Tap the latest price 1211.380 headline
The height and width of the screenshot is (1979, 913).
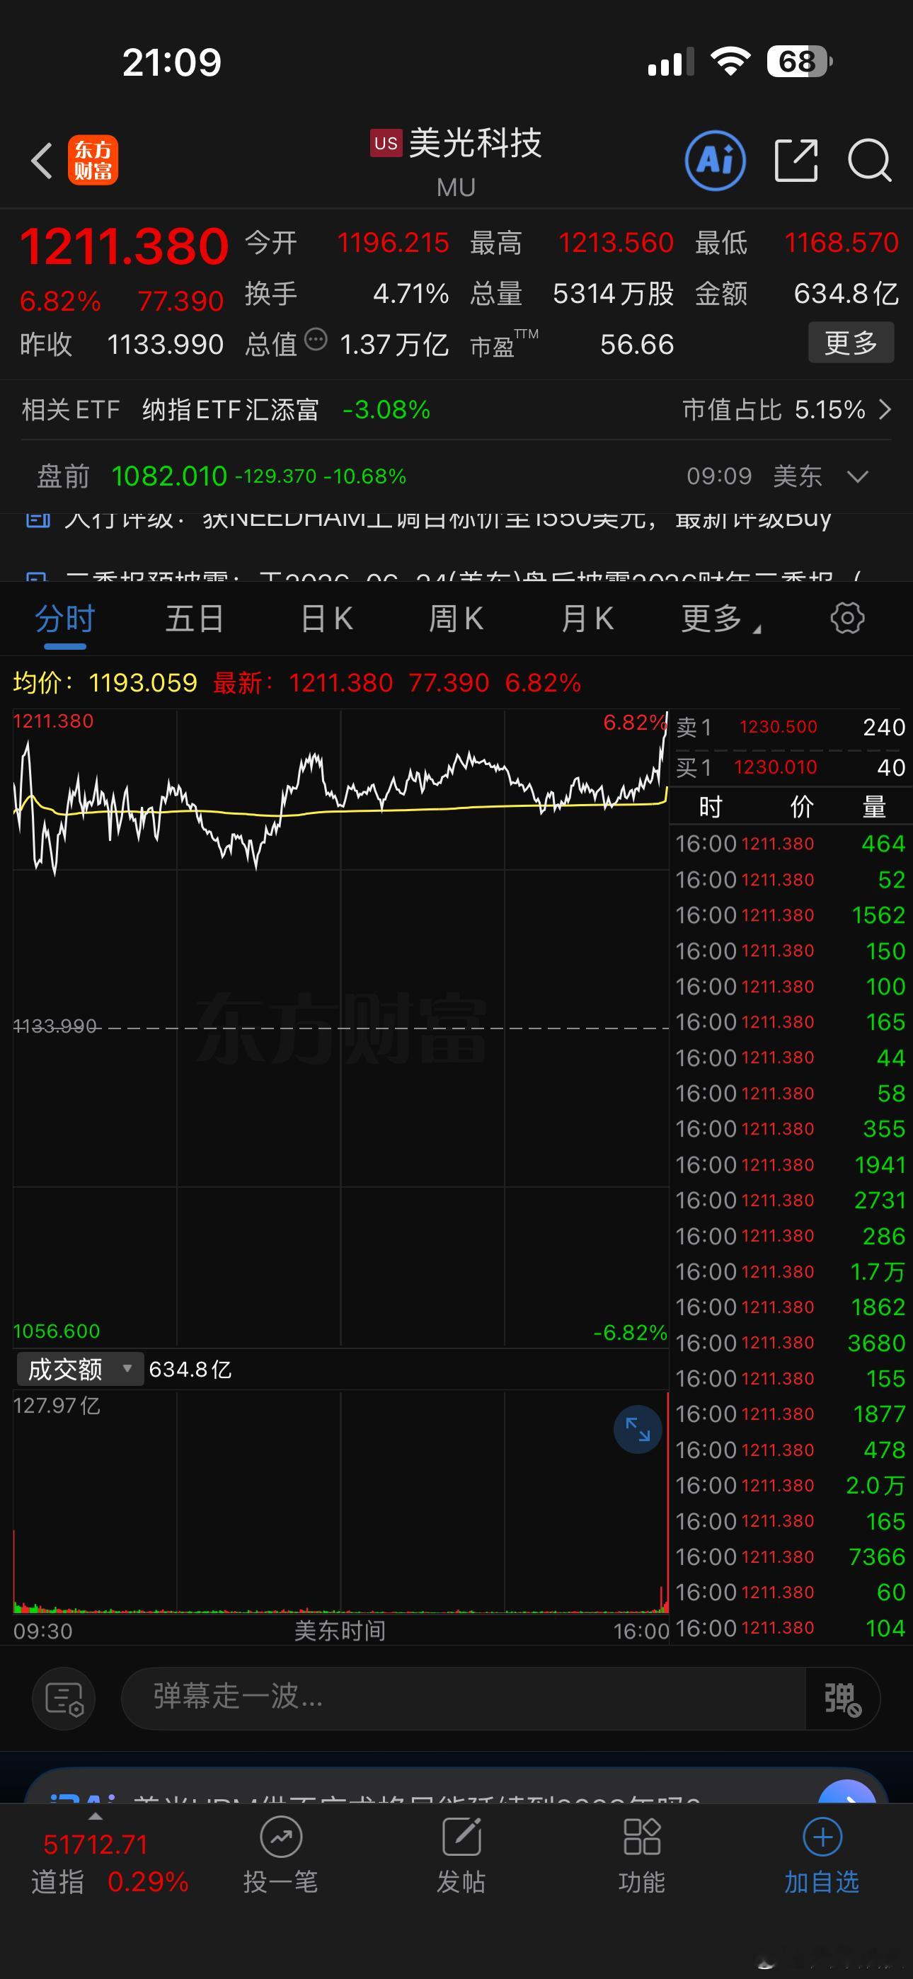(124, 246)
